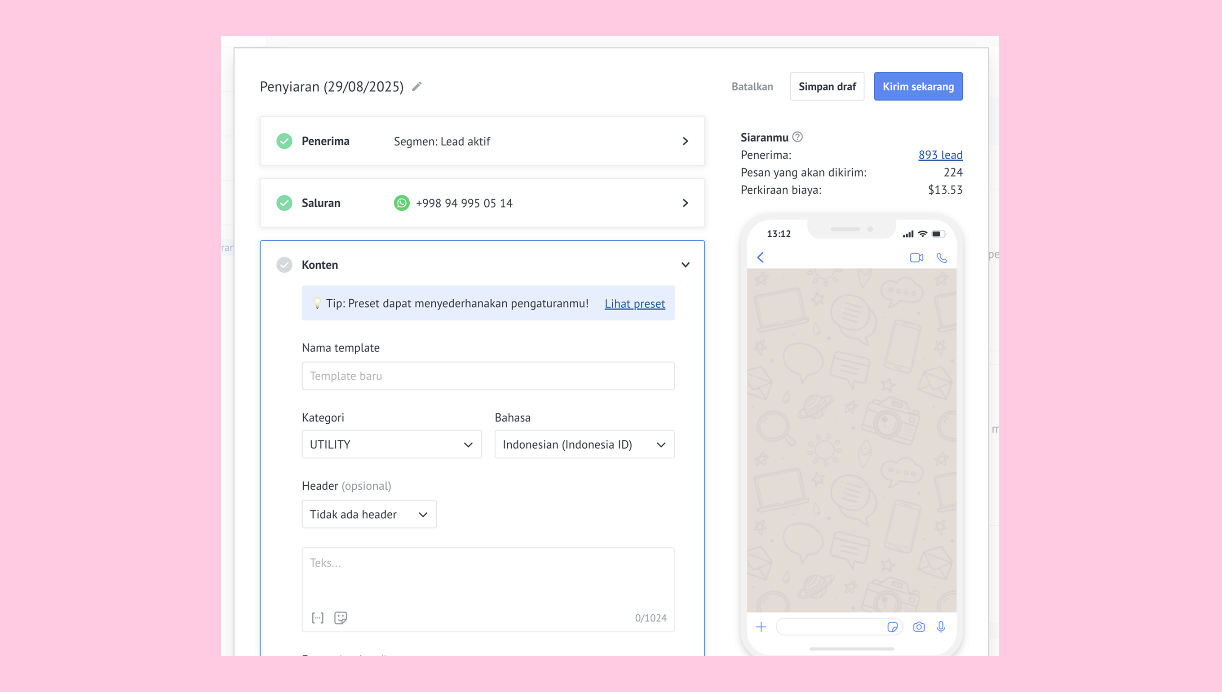
Task: Click the gray checkmark beside Konten
Action: (284, 265)
